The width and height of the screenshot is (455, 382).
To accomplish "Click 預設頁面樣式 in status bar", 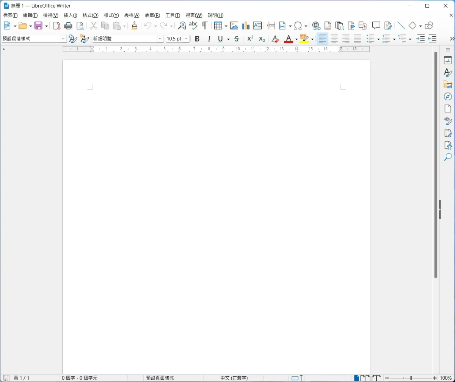I will coord(160,378).
